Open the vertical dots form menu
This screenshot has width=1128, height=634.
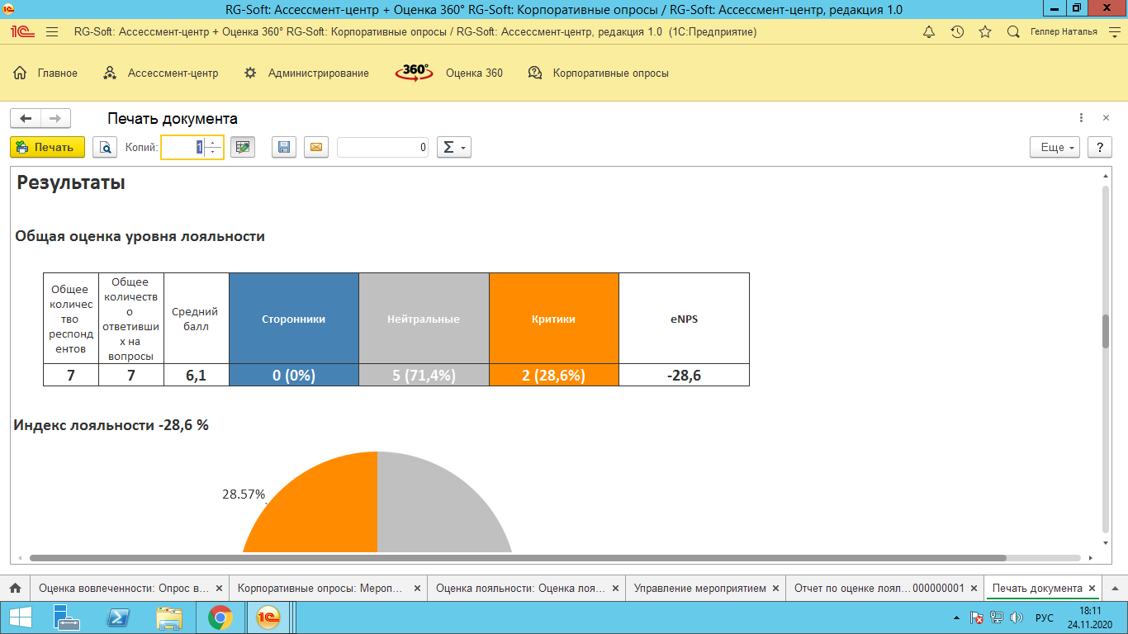tap(1081, 118)
